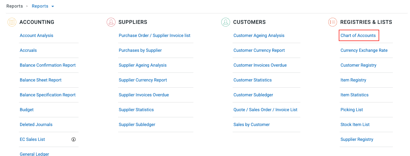Go to the Reports root breadcrumb
This screenshot has width=410, height=156.
pyautogui.click(x=15, y=6)
